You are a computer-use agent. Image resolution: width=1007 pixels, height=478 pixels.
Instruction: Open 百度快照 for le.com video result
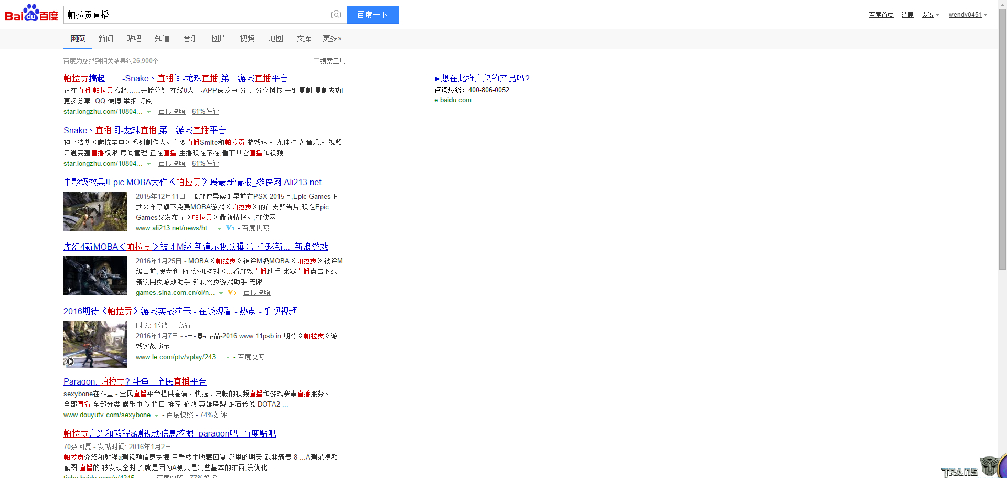pos(251,357)
